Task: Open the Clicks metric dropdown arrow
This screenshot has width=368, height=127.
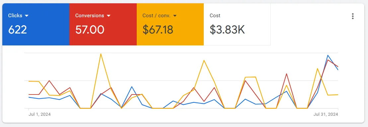Action: (27, 16)
